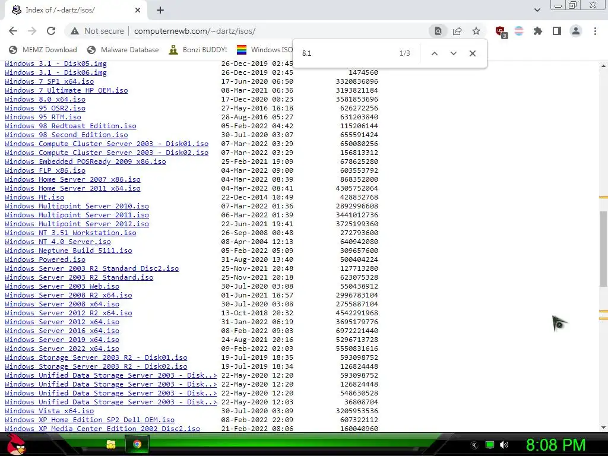Download Windows_Server_2016_x64.iso

point(62,331)
